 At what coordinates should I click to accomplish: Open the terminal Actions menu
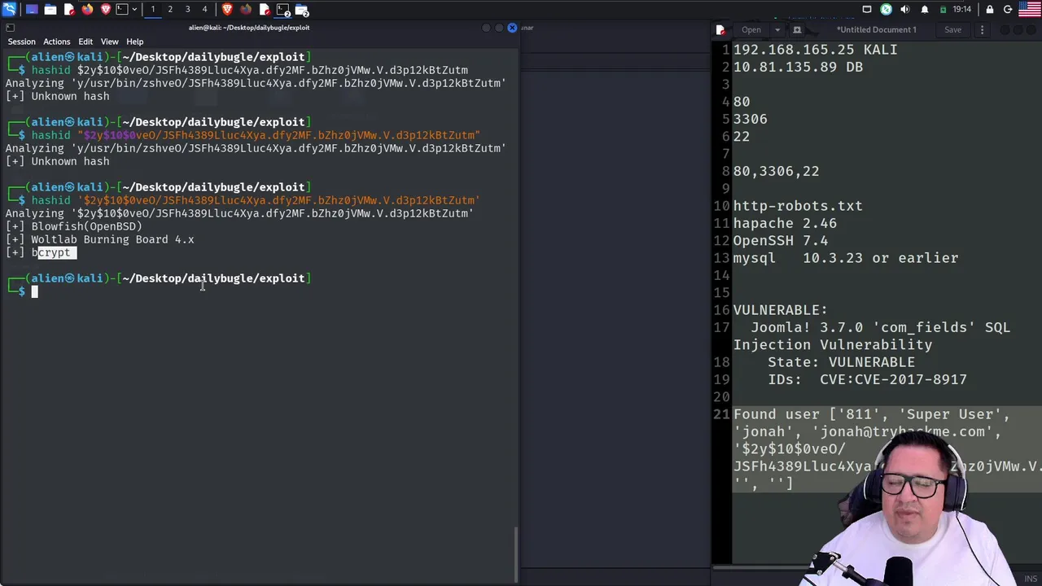56,42
